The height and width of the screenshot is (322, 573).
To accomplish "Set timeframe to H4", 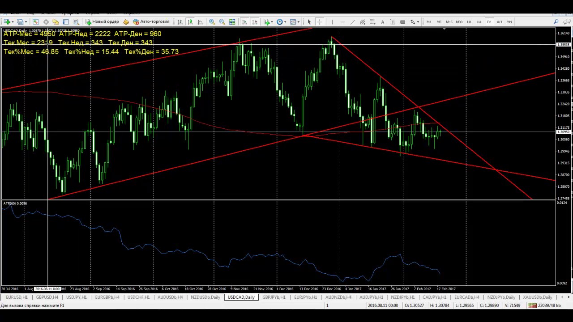I will pyautogui.click(x=479, y=21).
